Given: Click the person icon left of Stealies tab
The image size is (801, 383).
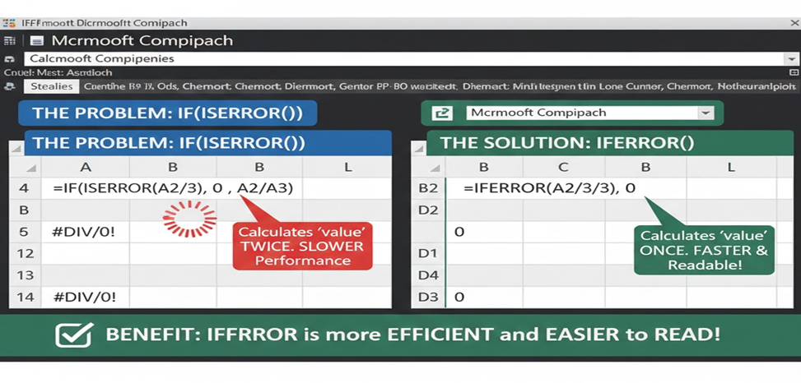Looking at the screenshot, I should pos(9,86).
